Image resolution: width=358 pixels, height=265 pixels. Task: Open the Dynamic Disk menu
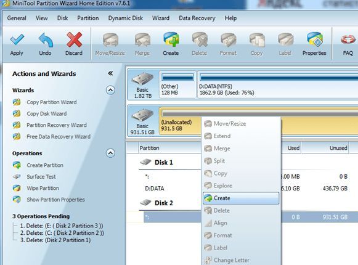[126, 18]
